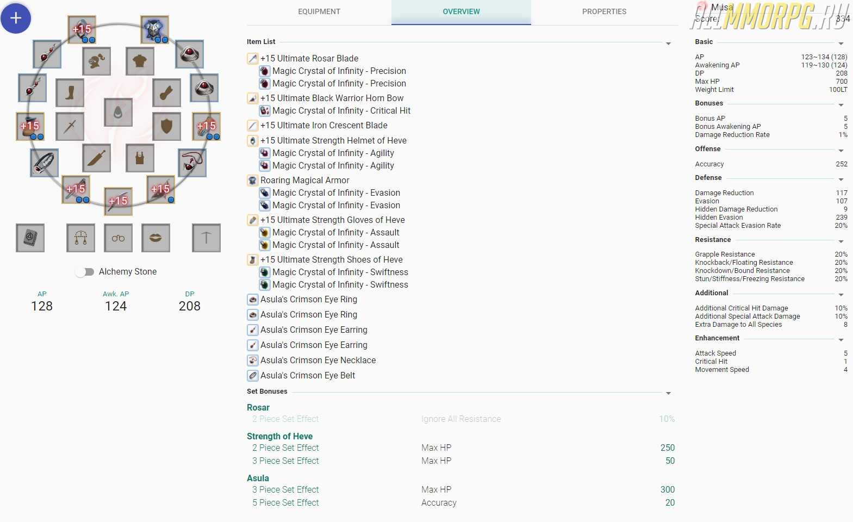Click Asula's Crimson Eye Necklace entry

(317, 360)
